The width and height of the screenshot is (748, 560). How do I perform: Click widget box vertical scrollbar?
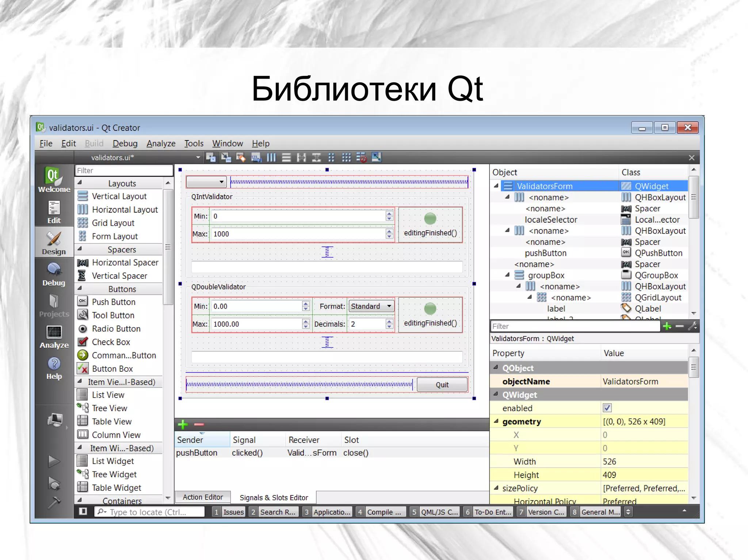tap(168, 247)
